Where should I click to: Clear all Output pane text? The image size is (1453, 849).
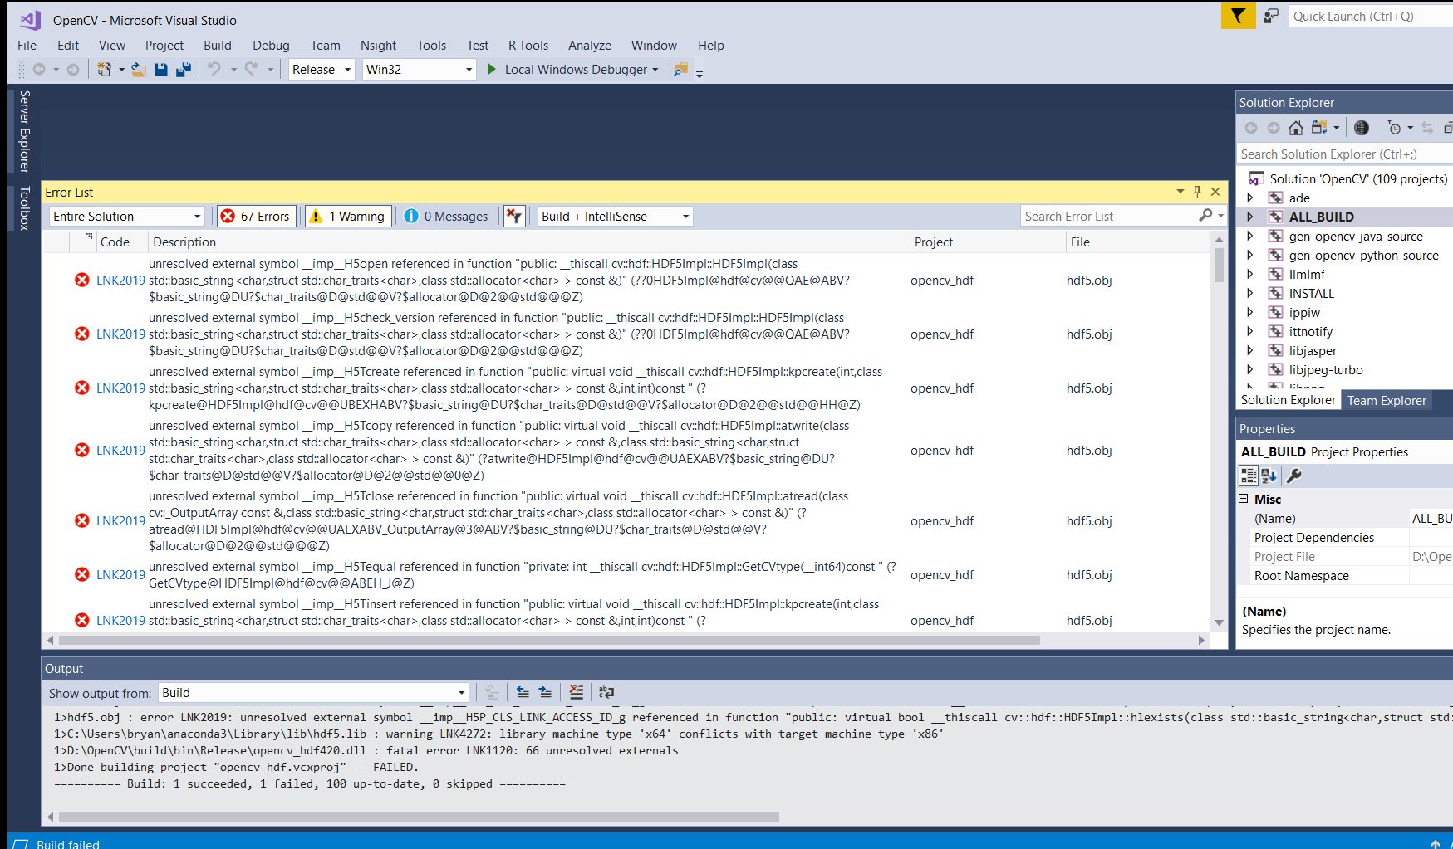pos(577,692)
